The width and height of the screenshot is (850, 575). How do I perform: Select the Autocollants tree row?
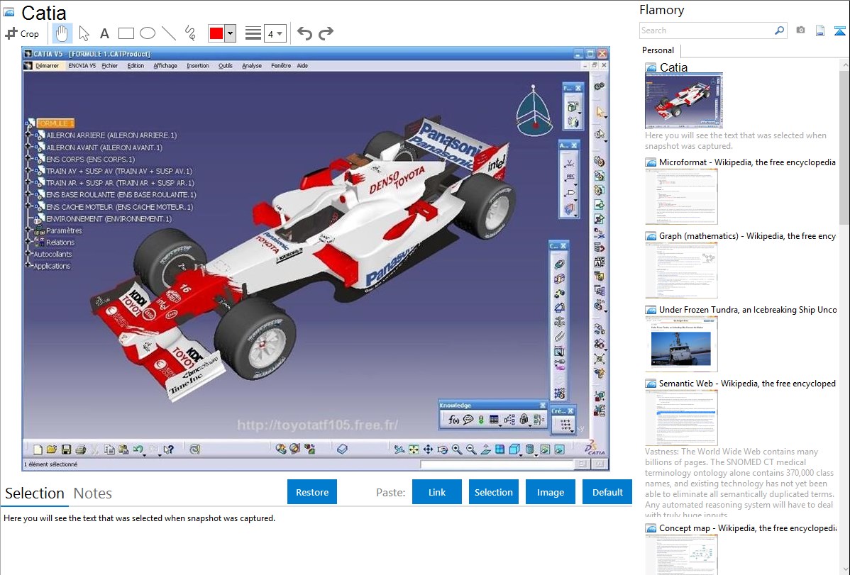(52, 254)
